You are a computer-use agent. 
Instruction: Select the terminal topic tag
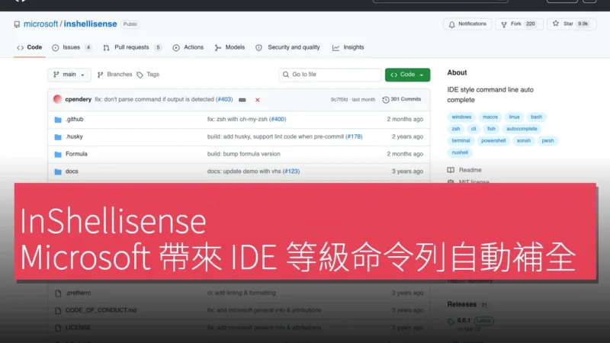coord(461,141)
